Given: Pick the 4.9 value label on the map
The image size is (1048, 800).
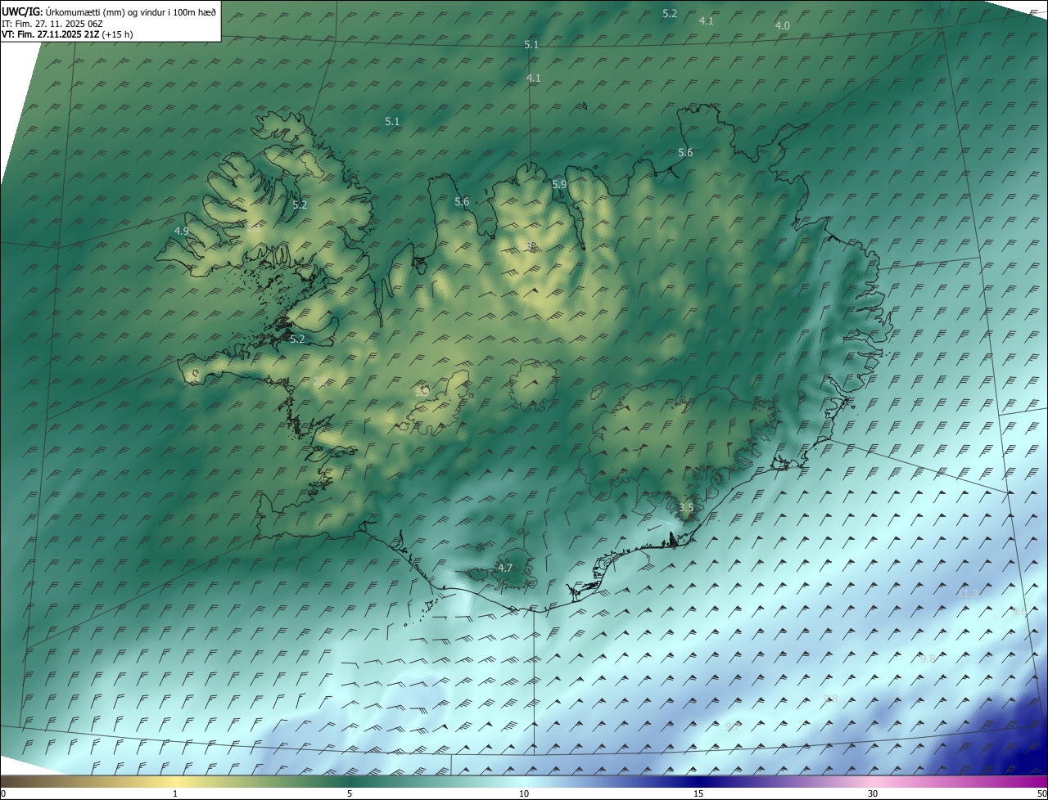Looking at the screenshot, I should pyautogui.click(x=182, y=231).
